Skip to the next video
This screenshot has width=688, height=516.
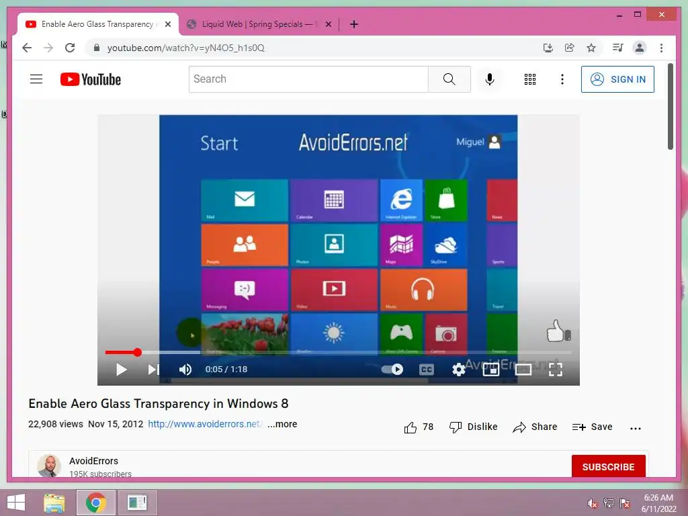pyautogui.click(x=153, y=370)
